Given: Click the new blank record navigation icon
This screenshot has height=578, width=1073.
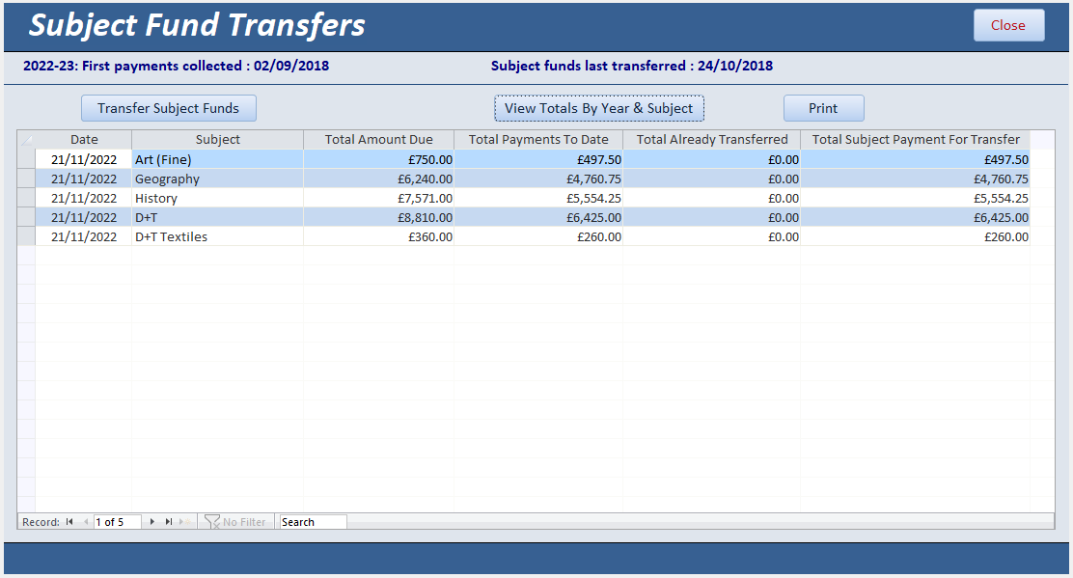Looking at the screenshot, I should [184, 522].
